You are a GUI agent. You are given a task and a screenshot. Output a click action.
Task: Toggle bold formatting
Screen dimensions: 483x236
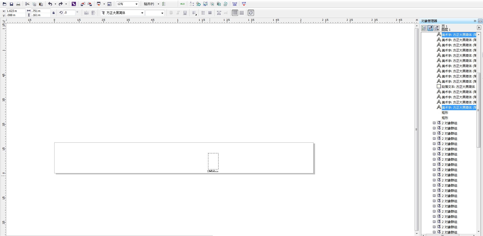tap(171, 13)
